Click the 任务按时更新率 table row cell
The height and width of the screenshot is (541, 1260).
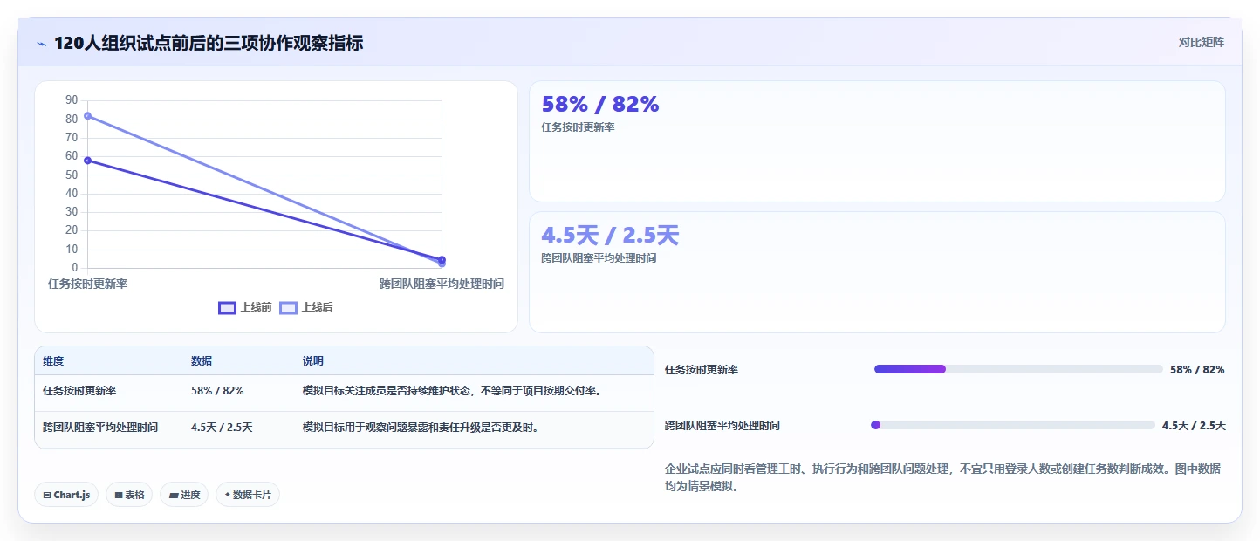[x=79, y=391]
